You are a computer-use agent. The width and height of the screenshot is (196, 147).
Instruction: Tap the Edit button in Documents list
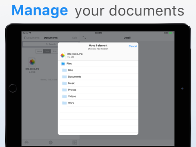(x=75, y=38)
